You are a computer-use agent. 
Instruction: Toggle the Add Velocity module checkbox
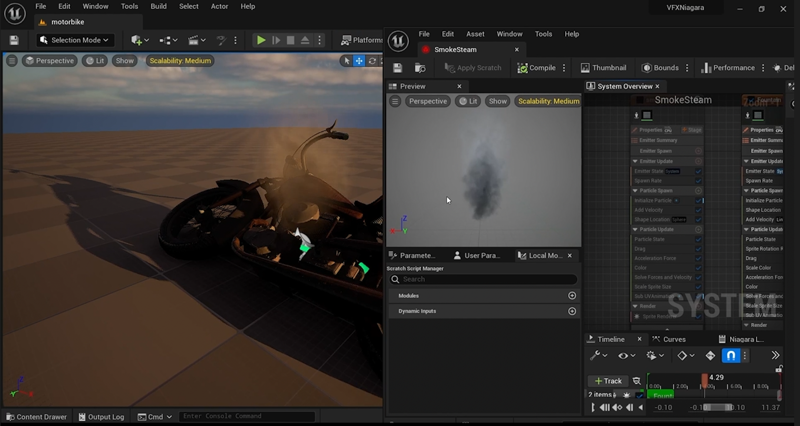698,210
